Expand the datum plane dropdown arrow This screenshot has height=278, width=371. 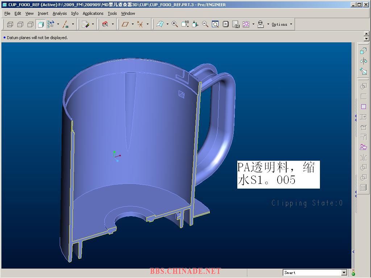tap(133, 24)
